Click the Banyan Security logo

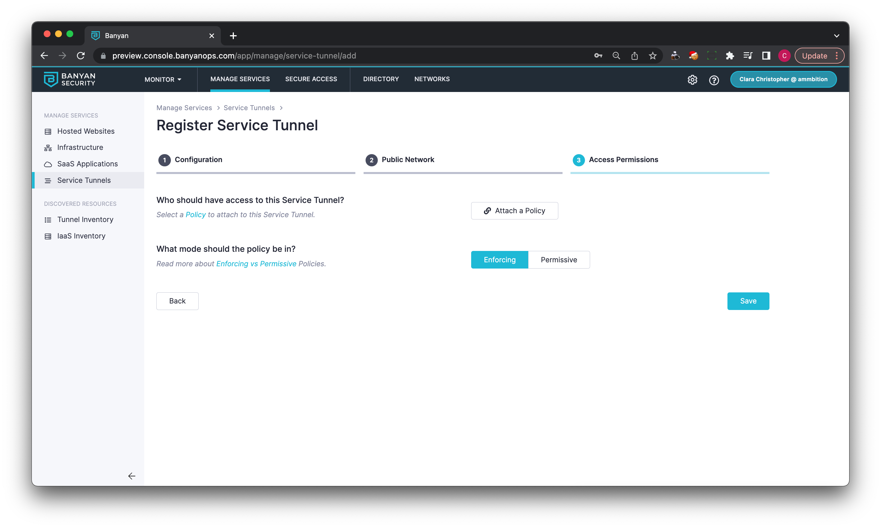click(x=70, y=79)
